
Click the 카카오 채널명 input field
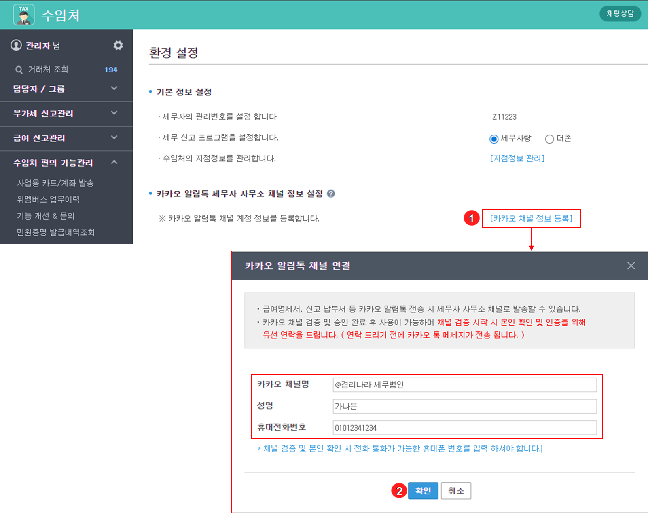464,385
